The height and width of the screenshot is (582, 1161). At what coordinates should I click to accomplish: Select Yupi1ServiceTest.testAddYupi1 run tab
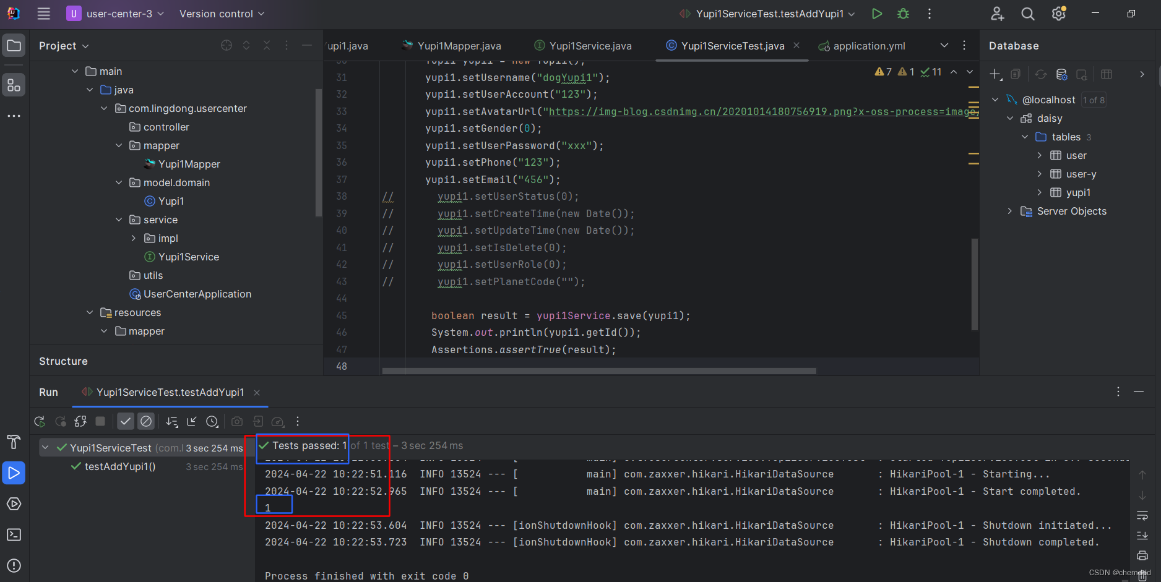point(163,392)
